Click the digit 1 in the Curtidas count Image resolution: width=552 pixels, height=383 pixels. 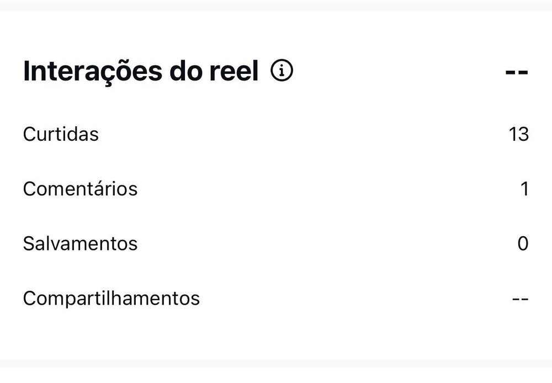pos(513,134)
